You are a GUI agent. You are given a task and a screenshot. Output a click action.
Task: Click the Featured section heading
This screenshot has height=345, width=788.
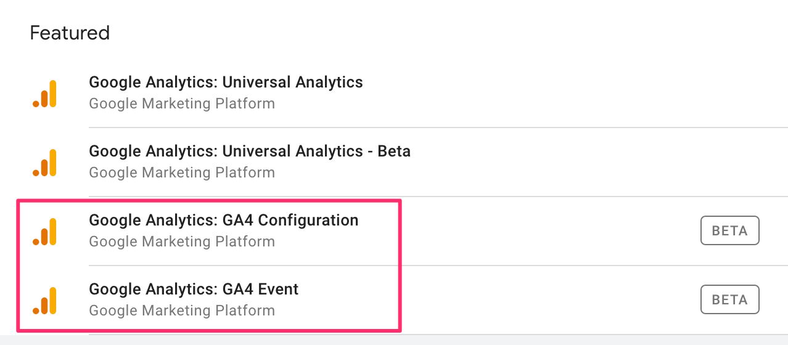(x=70, y=33)
